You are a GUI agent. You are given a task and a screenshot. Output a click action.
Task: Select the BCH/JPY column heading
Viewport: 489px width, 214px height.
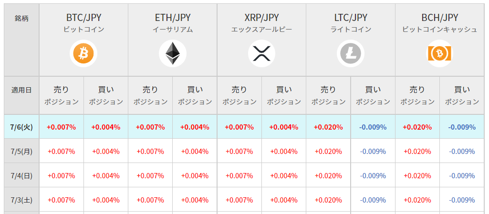(440, 18)
